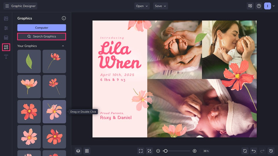Zoom in with the plus icon
This screenshot has width=278, height=156.
(x=194, y=151)
